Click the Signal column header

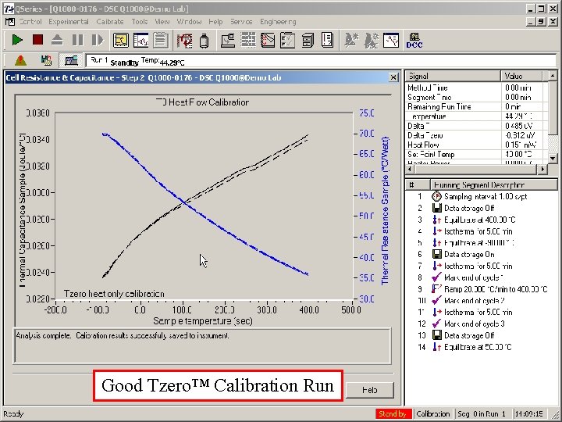point(453,76)
